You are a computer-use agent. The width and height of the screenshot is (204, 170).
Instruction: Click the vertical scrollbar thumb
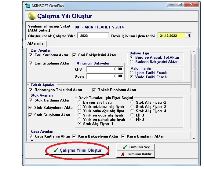pyautogui.click(x=194, y=71)
